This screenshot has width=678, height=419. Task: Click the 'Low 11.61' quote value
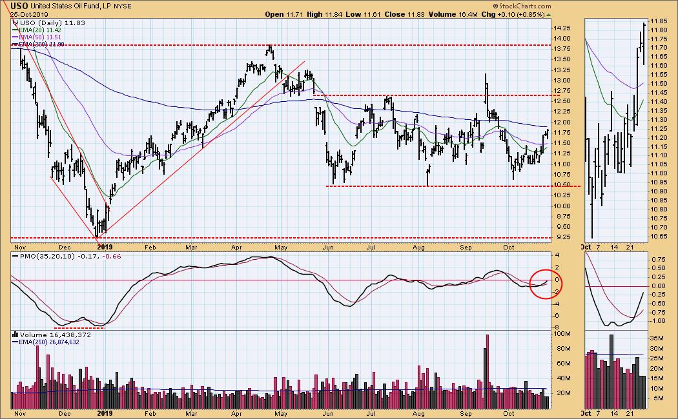pyautogui.click(x=363, y=14)
